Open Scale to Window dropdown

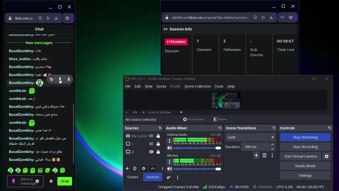[x=166, y=112]
